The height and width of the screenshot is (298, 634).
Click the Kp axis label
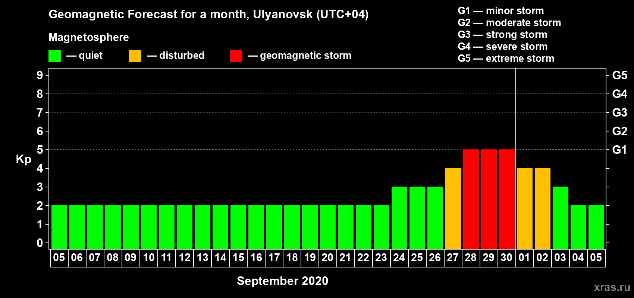coord(23,160)
